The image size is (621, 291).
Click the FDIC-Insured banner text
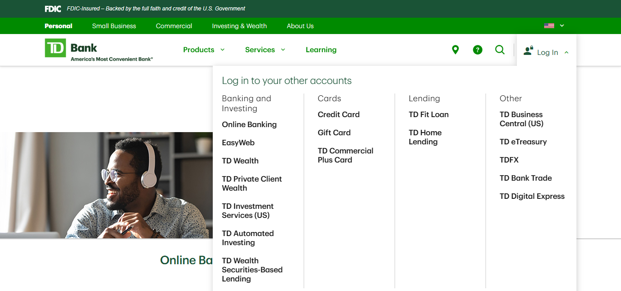tap(156, 9)
